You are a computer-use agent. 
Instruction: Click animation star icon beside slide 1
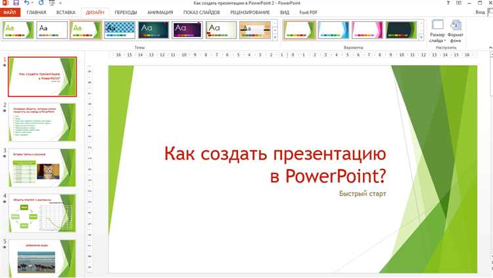[x=5, y=66]
